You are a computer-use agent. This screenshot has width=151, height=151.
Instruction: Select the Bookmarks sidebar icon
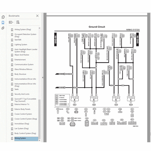3,23
